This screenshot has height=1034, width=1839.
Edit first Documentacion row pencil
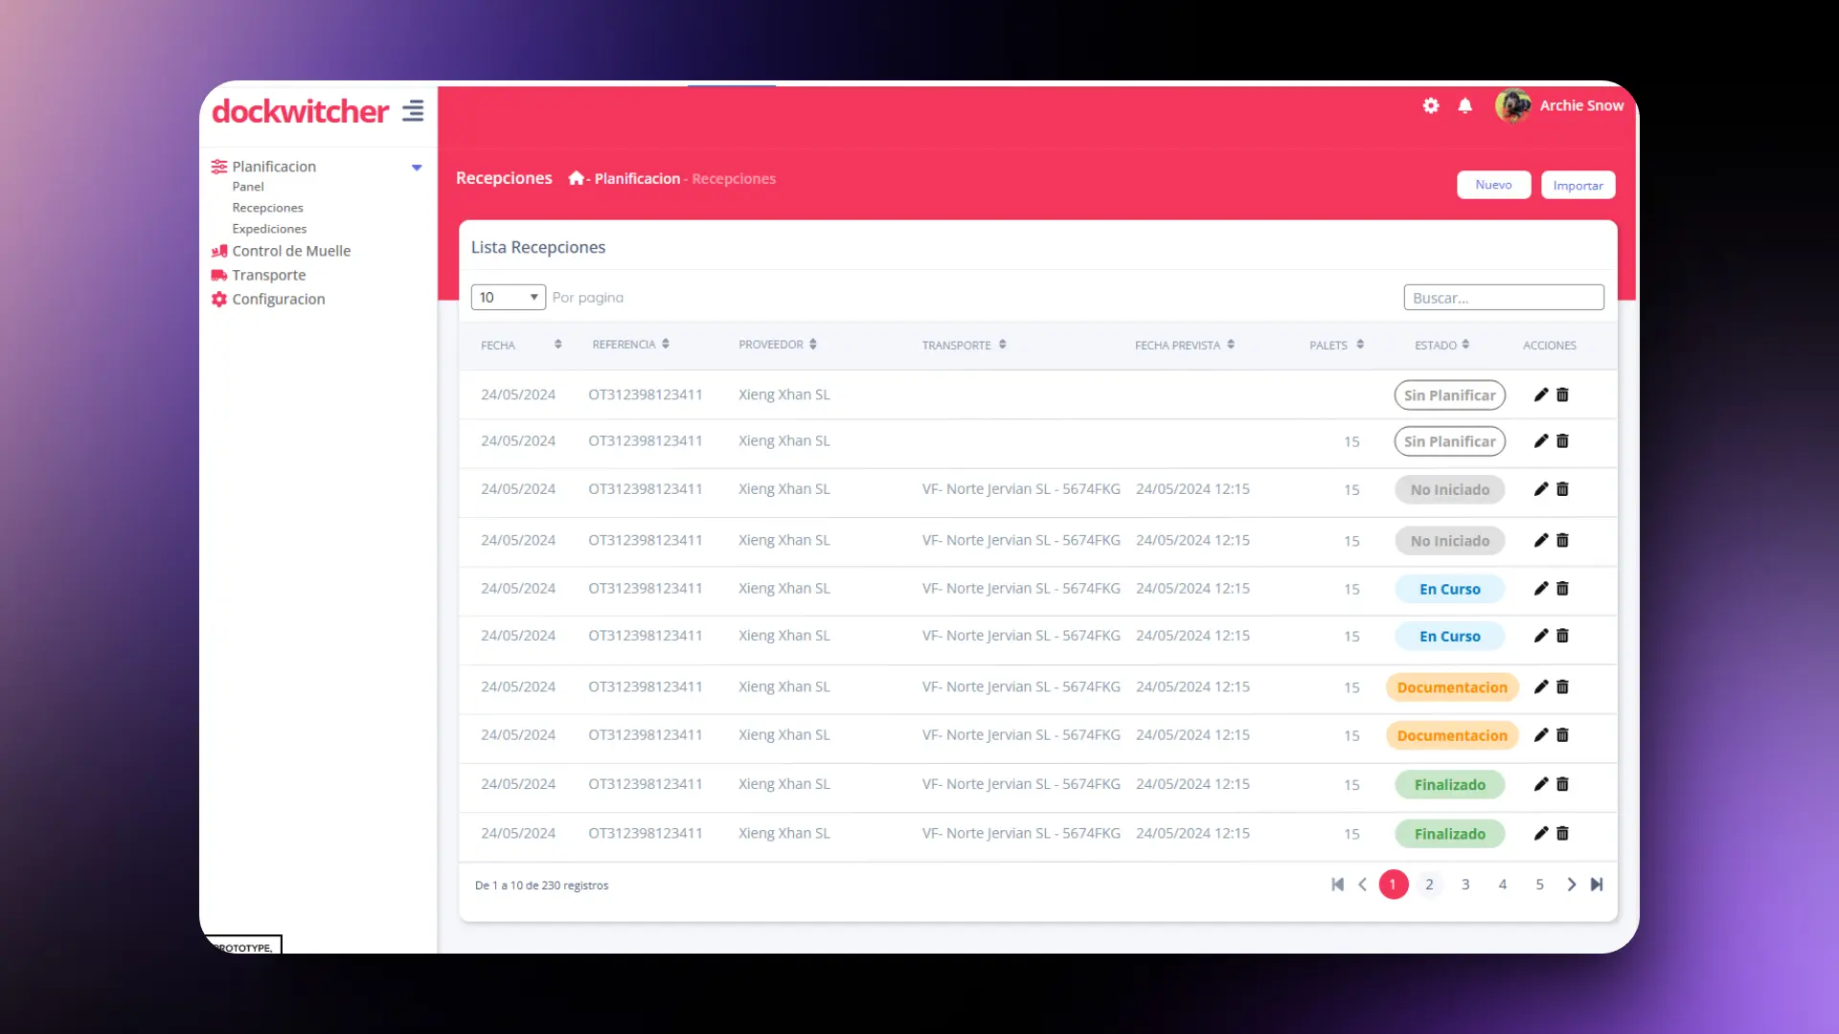(x=1541, y=686)
